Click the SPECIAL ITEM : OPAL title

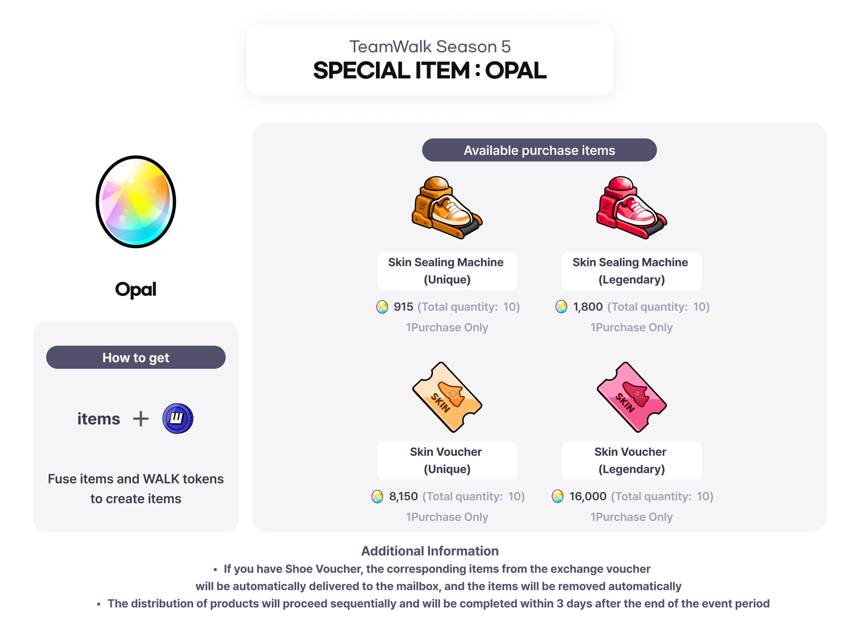click(430, 71)
